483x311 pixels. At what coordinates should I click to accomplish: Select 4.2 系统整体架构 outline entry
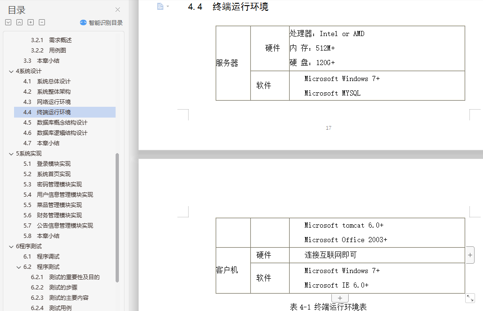(47, 91)
